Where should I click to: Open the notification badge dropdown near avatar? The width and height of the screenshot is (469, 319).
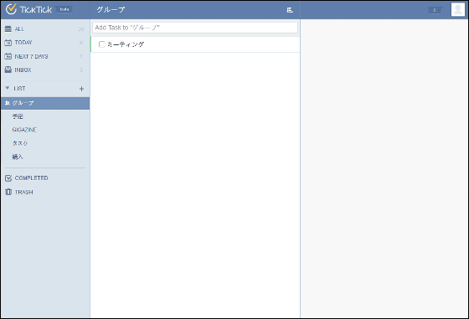click(435, 10)
